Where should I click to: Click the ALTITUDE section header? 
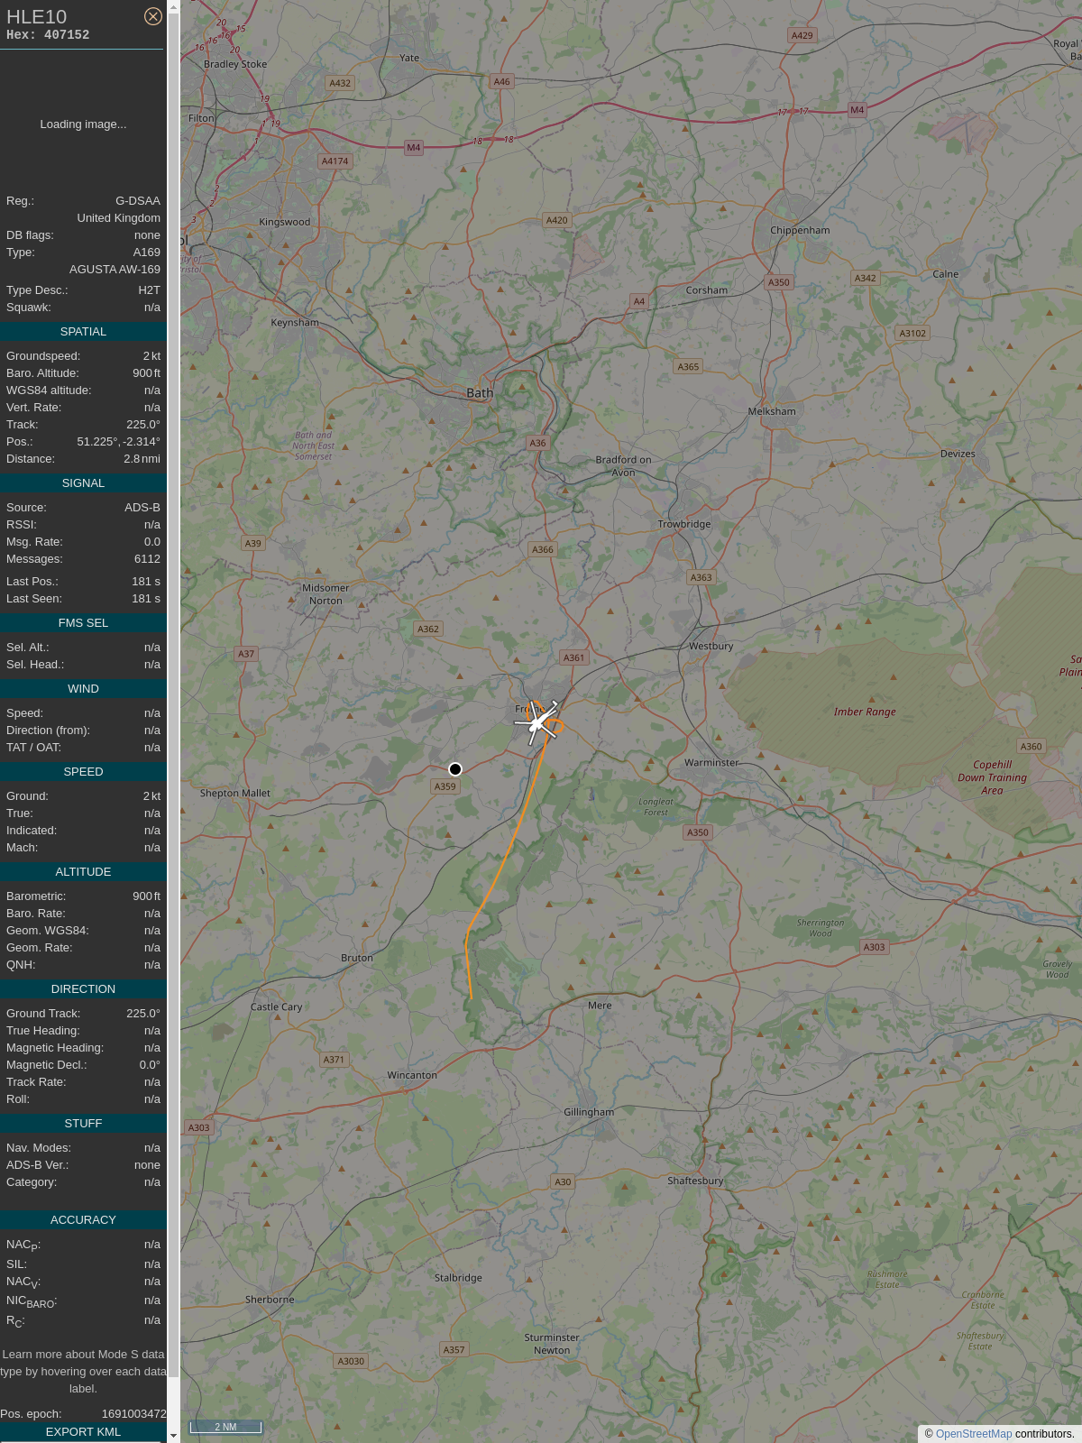point(83,872)
